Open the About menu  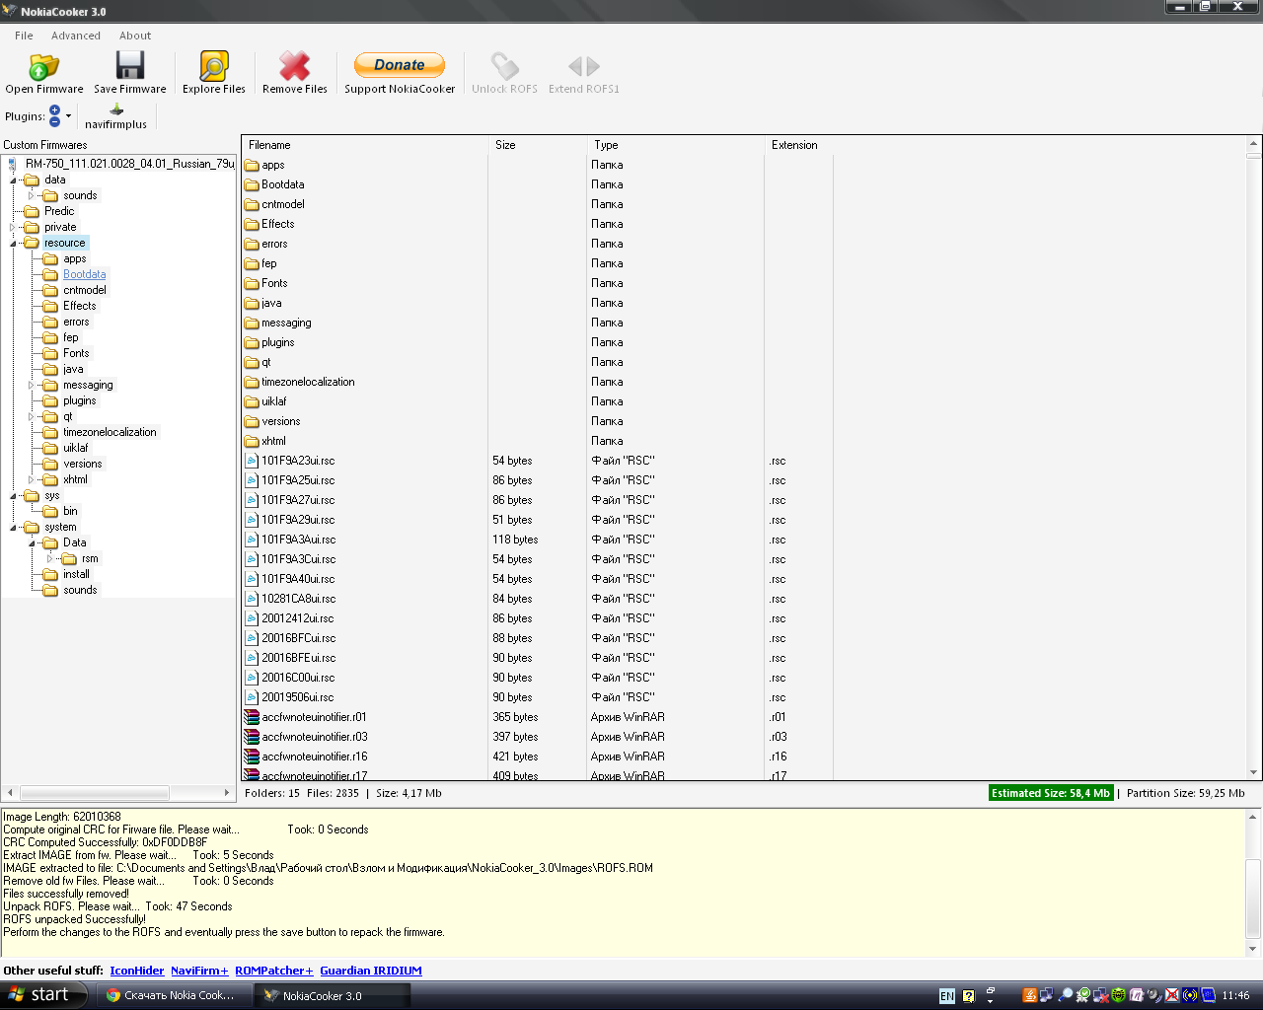pyautogui.click(x=135, y=36)
